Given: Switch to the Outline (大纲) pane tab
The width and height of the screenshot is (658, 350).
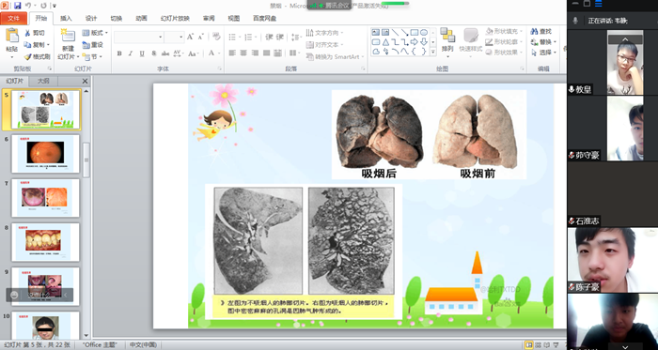Looking at the screenshot, I should 43,81.
